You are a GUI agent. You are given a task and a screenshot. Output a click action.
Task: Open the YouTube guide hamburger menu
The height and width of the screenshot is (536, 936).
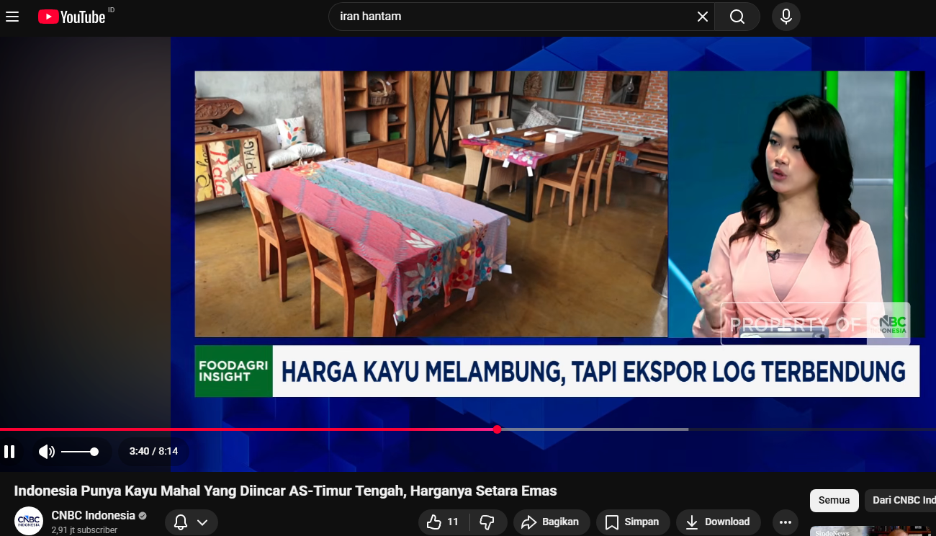[x=12, y=17]
